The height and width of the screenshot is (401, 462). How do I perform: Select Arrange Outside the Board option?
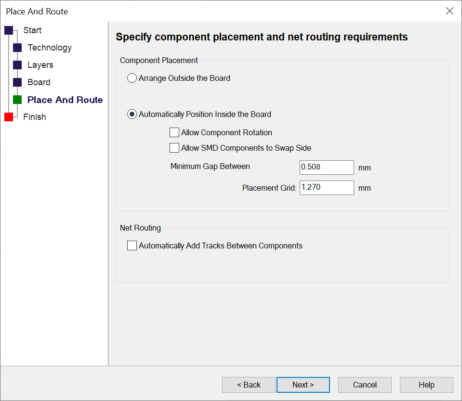(x=132, y=78)
